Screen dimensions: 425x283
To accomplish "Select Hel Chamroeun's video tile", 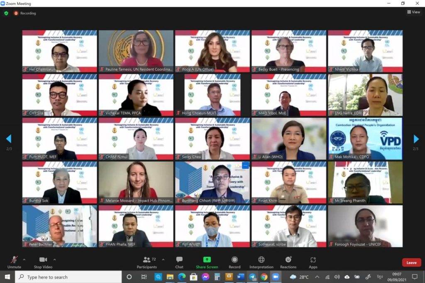I will coord(59,51).
